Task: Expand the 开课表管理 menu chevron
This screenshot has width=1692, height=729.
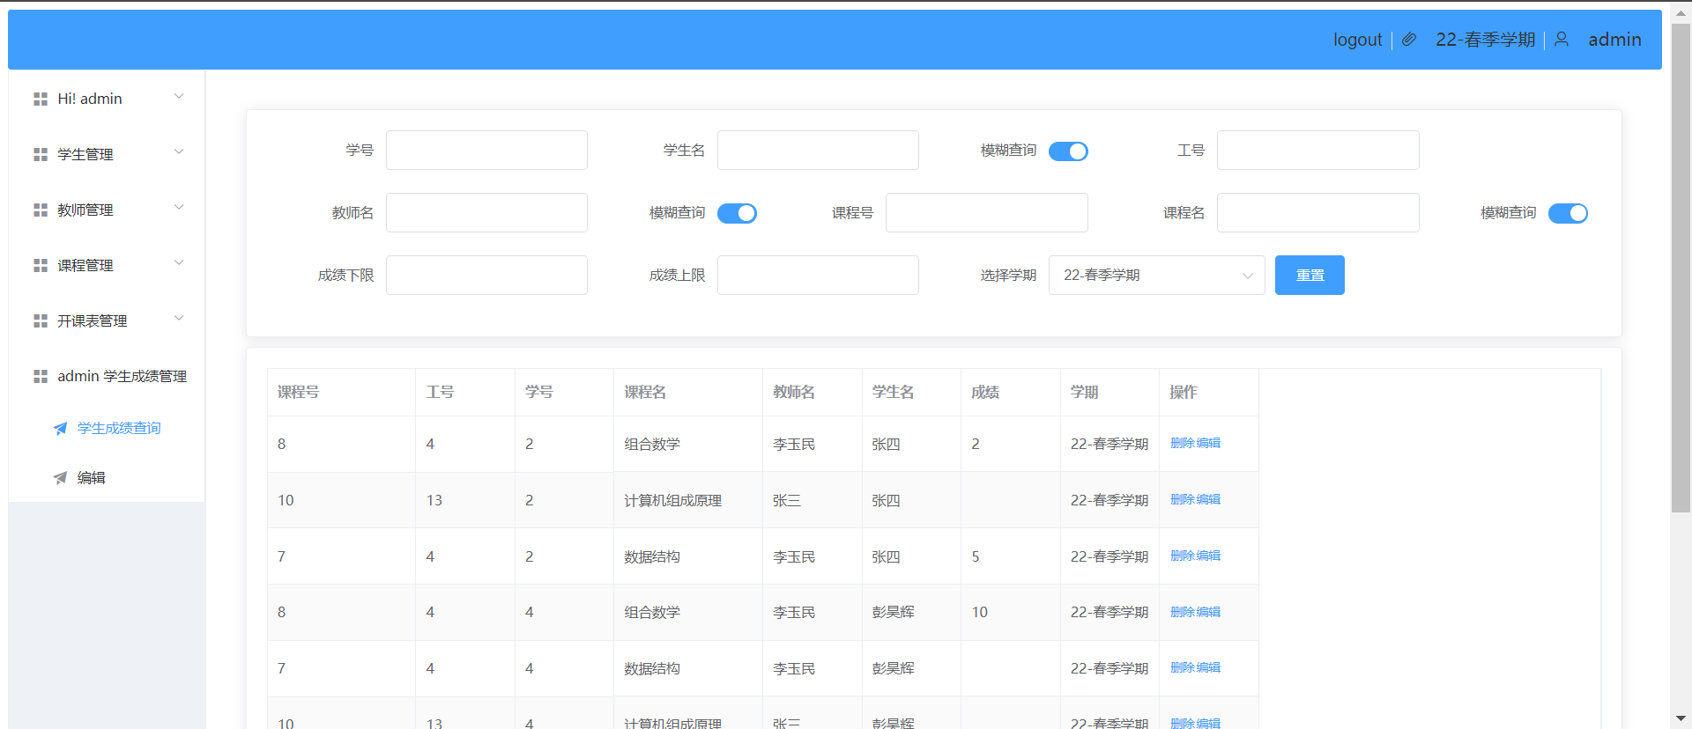Action: coord(179,319)
